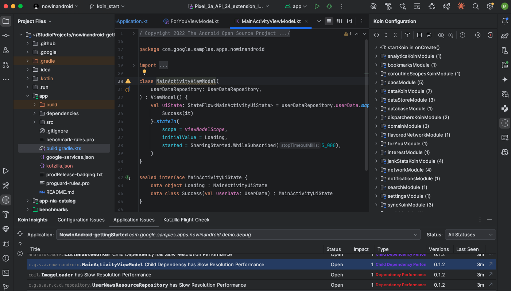Refresh the Koin Insights application issues
Image resolution: width=511 pixels, height=291 pixels.
[x=20, y=234]
